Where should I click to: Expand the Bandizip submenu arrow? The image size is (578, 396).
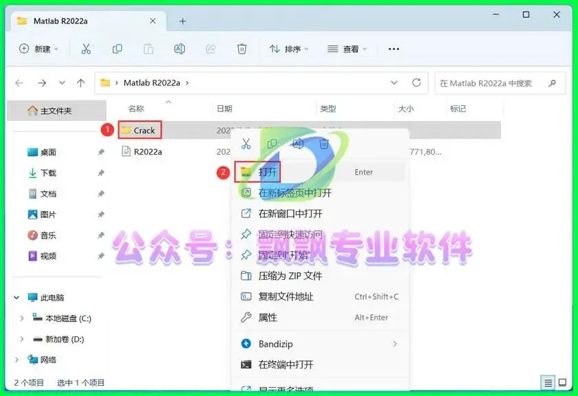395,344
